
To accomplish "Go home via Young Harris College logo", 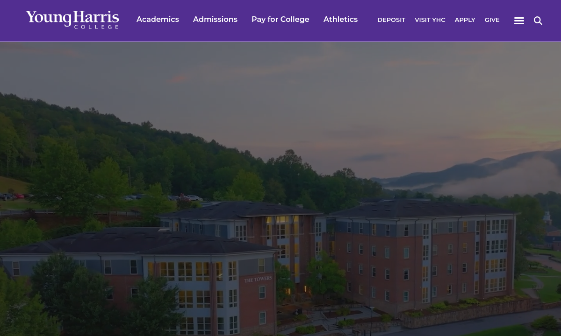I will point(72,20).
